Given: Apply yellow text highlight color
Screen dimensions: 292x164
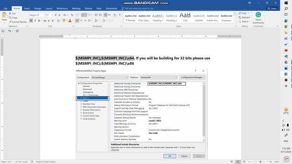Looking at the screenshot, I should point(64,20).
